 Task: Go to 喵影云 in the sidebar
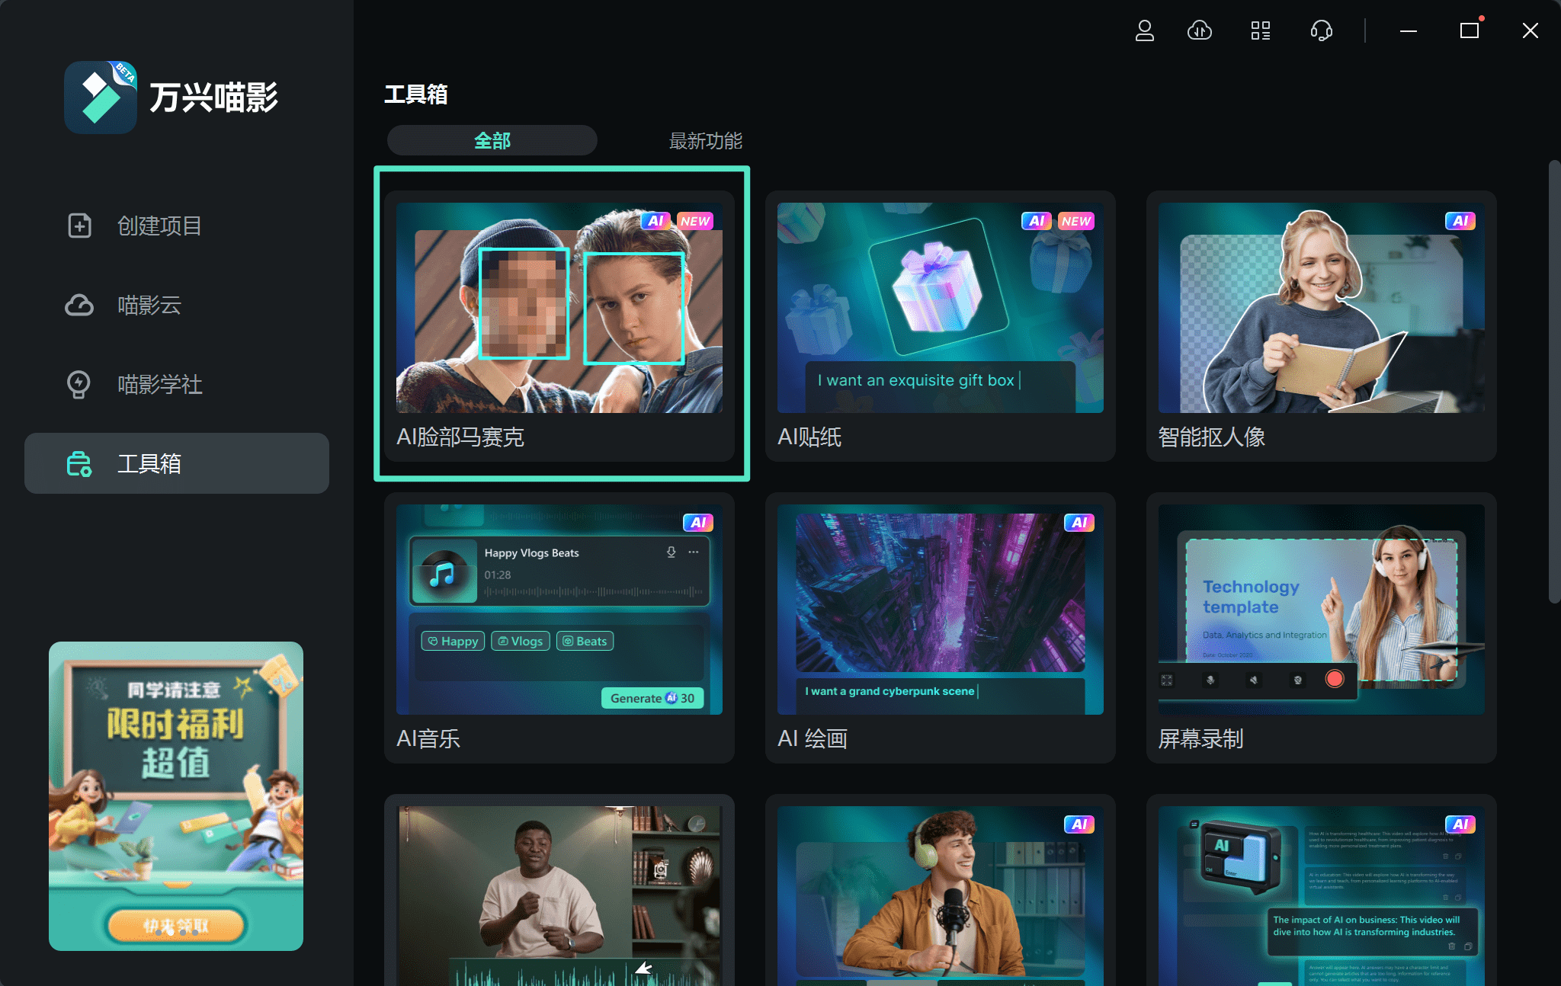click(177, 305)
